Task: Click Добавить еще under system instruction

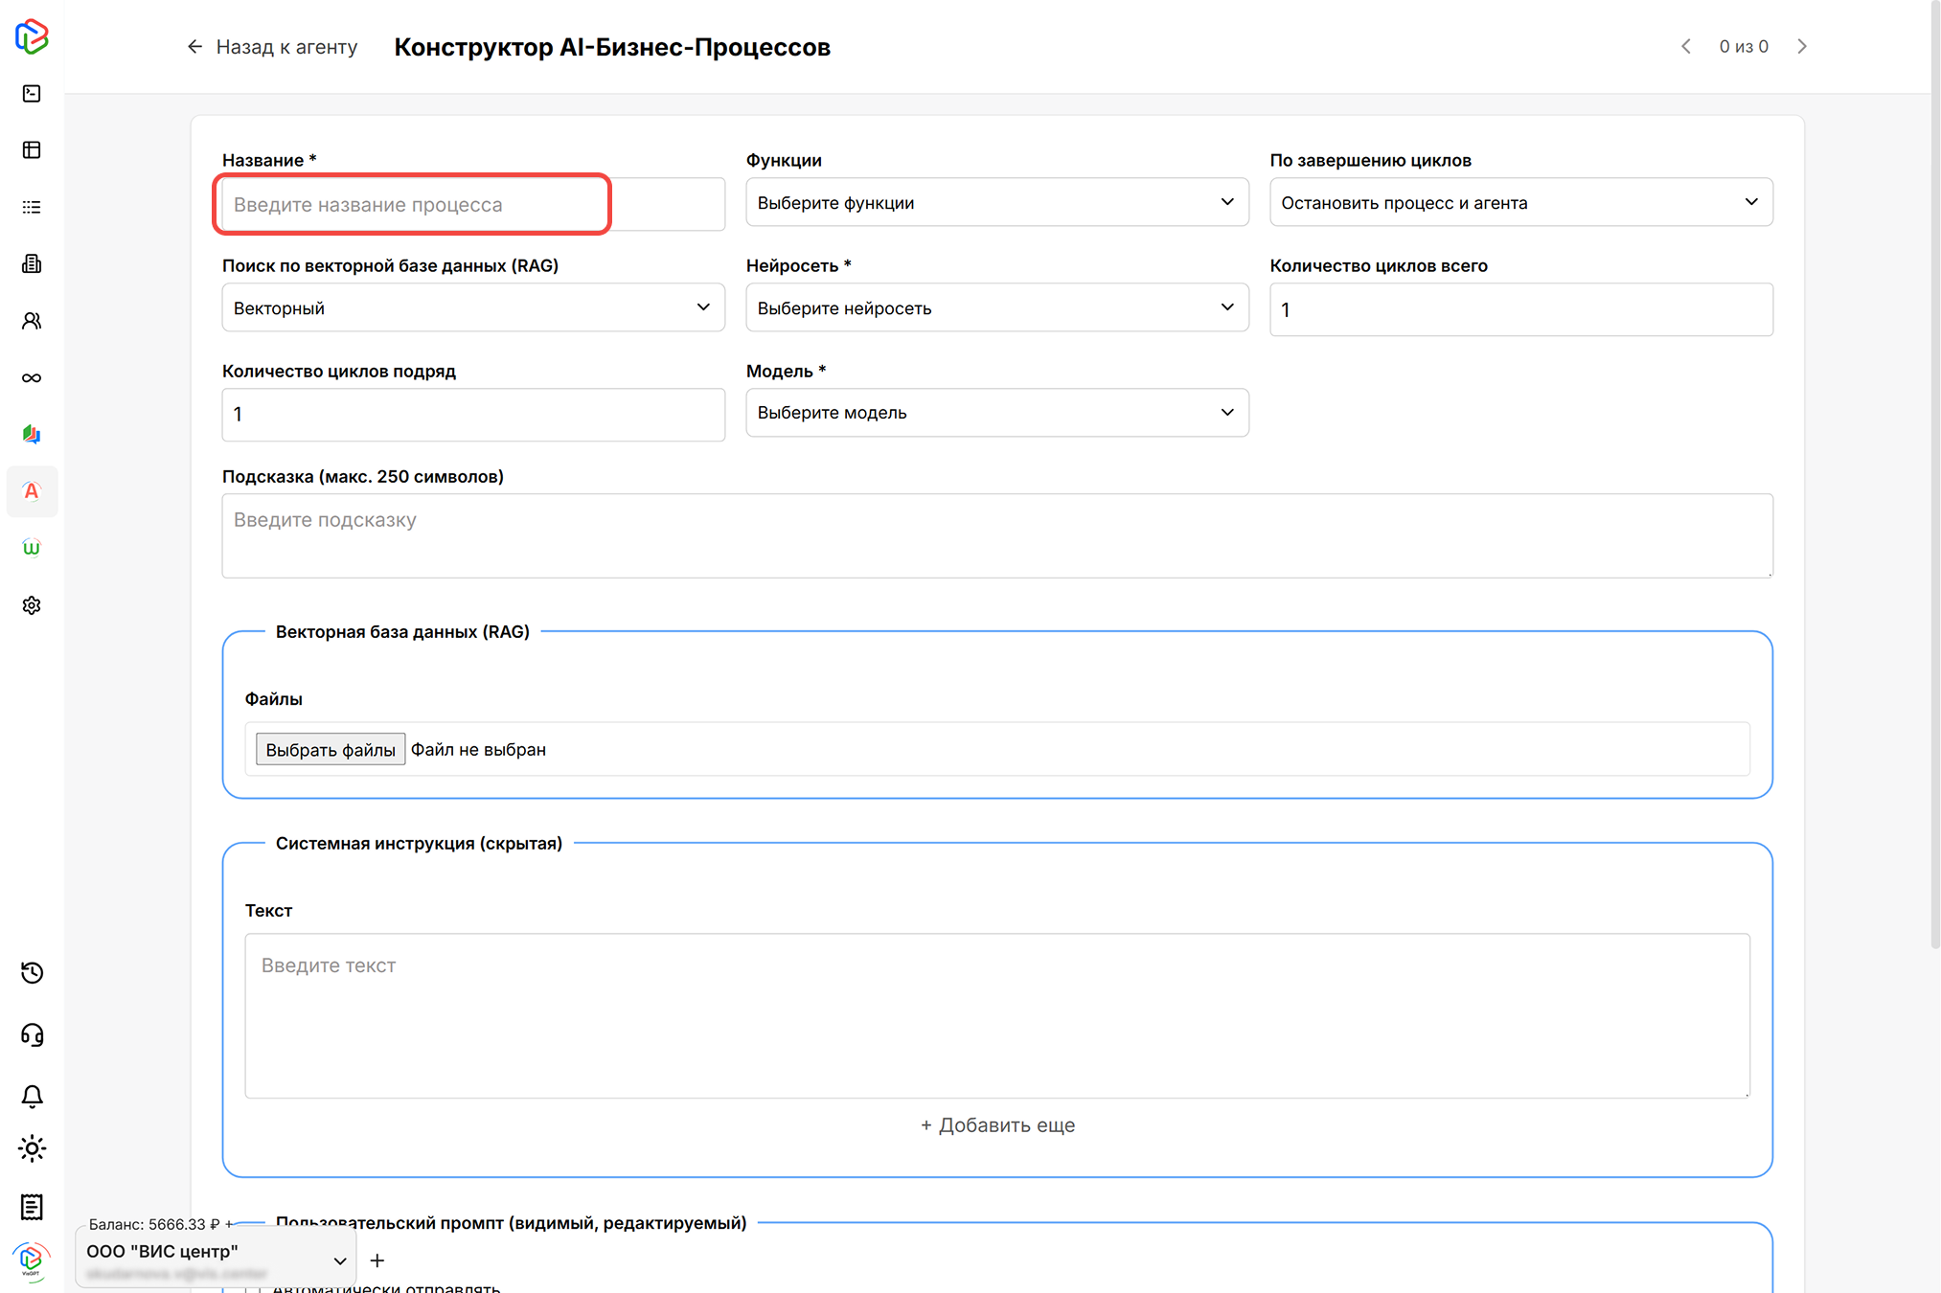Action: point(996,1125)
